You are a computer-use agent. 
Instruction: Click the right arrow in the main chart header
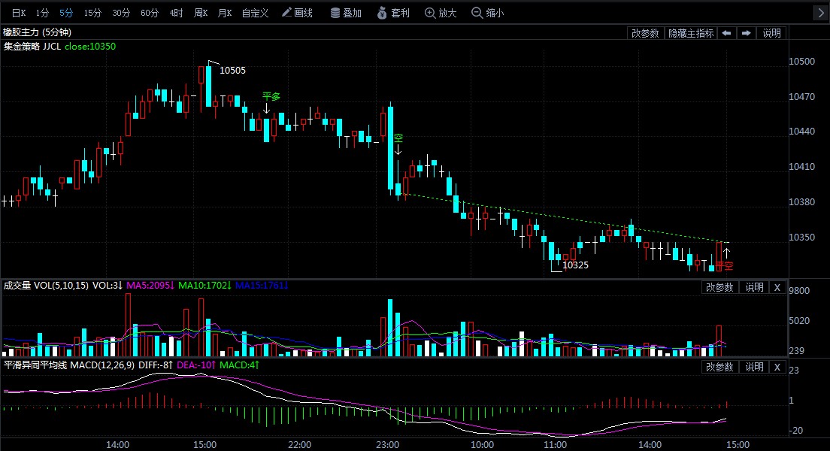tap(746, 33)
